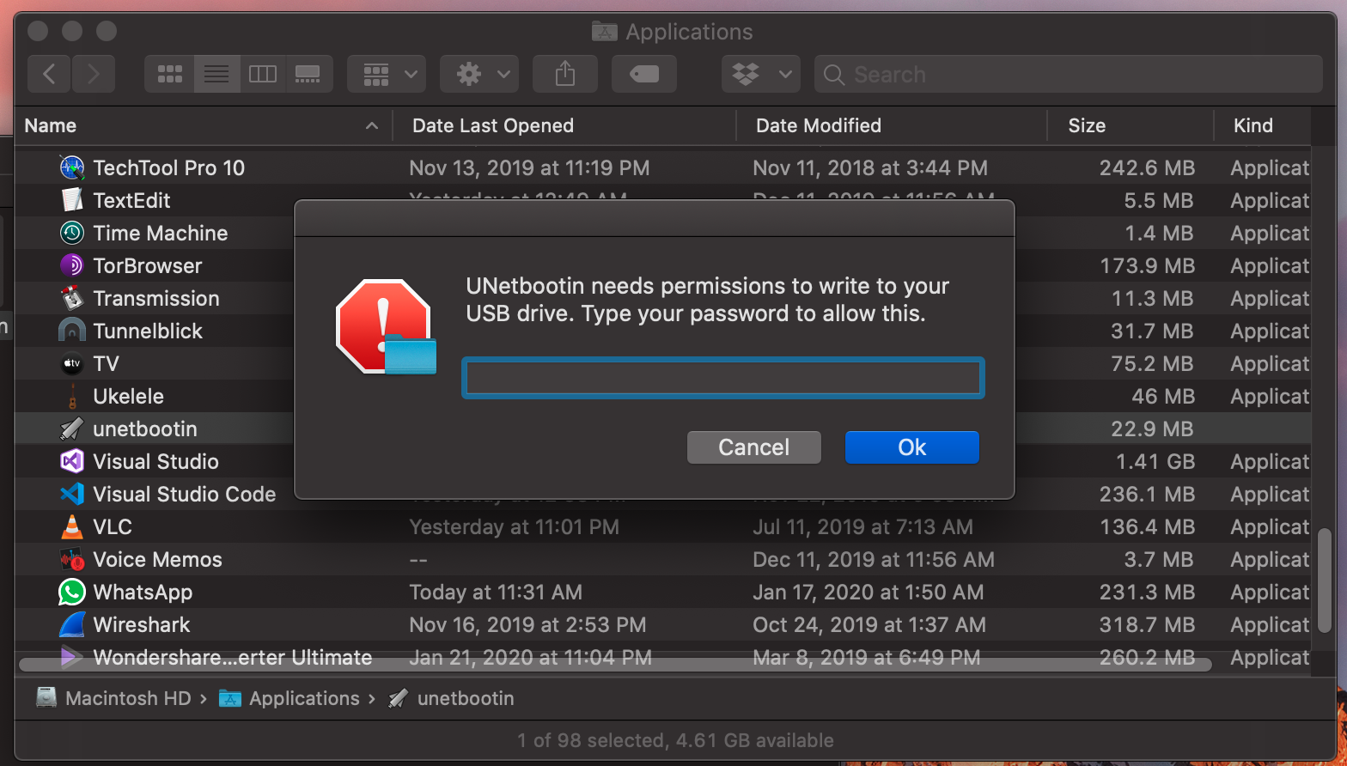The width and height of the screenshot is (1347, 766).
Task: Select the WhatsApp file name
Action: point(143,592)
